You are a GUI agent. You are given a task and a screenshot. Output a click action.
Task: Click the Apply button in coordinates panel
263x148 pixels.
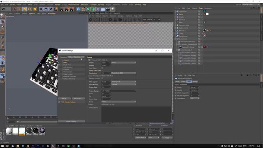click(x=167, y=138)
